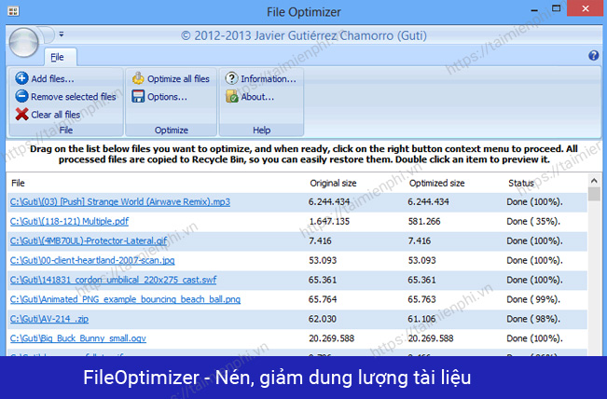The width and height of the screenshot is (607, 399).
Task: Click status Done ( 35%).
Action: pos(533,221)
